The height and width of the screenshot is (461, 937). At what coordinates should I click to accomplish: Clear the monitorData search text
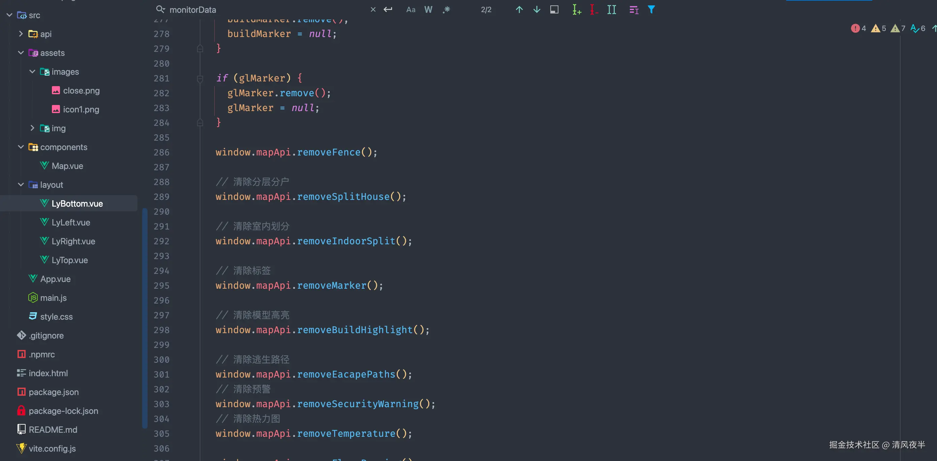373,10
